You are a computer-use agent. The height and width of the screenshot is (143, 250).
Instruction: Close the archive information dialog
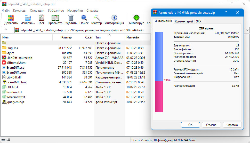coord(238,12)
